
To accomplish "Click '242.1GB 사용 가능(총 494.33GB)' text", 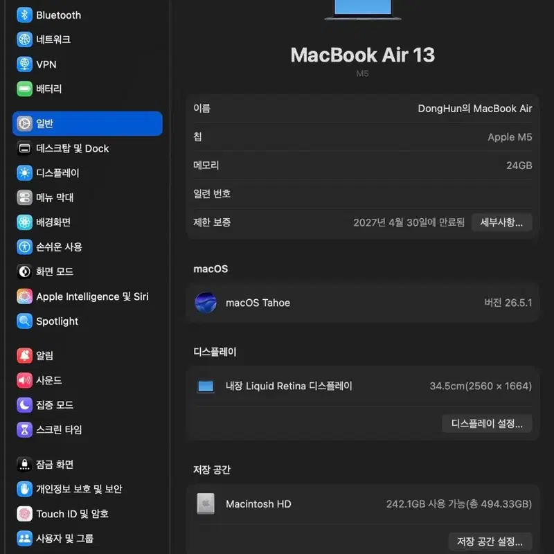I will pos(459,504).
